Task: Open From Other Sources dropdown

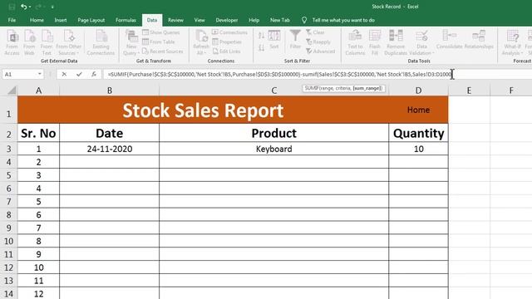Action: click(x=68, y=42)
